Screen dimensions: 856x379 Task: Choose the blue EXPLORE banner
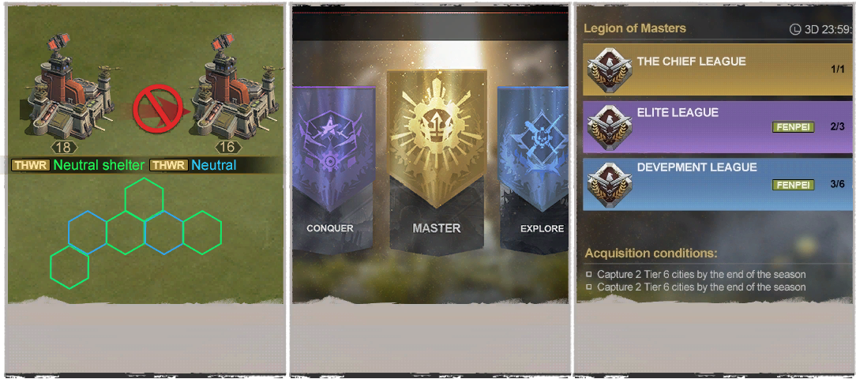pos(533,169)
